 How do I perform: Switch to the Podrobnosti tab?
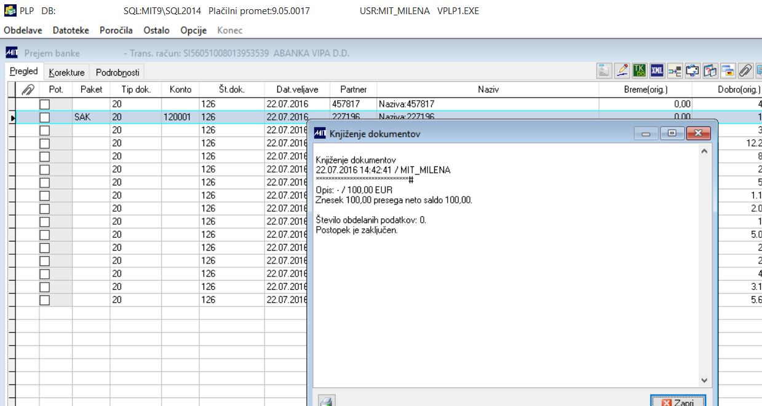(x=117, y=72)
